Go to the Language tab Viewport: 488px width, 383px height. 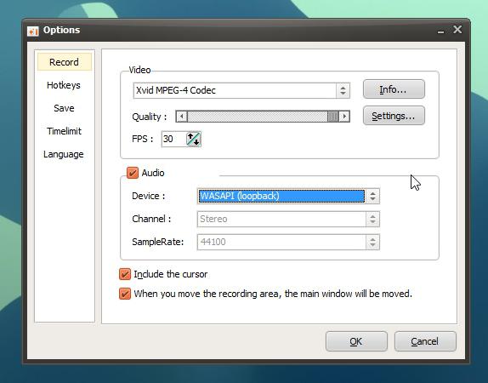tap(64, 154)
